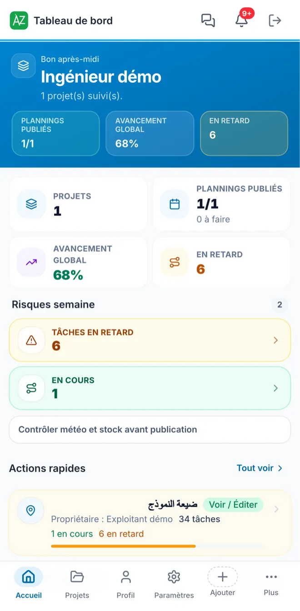Click the Tout voir link

[255, 468]
